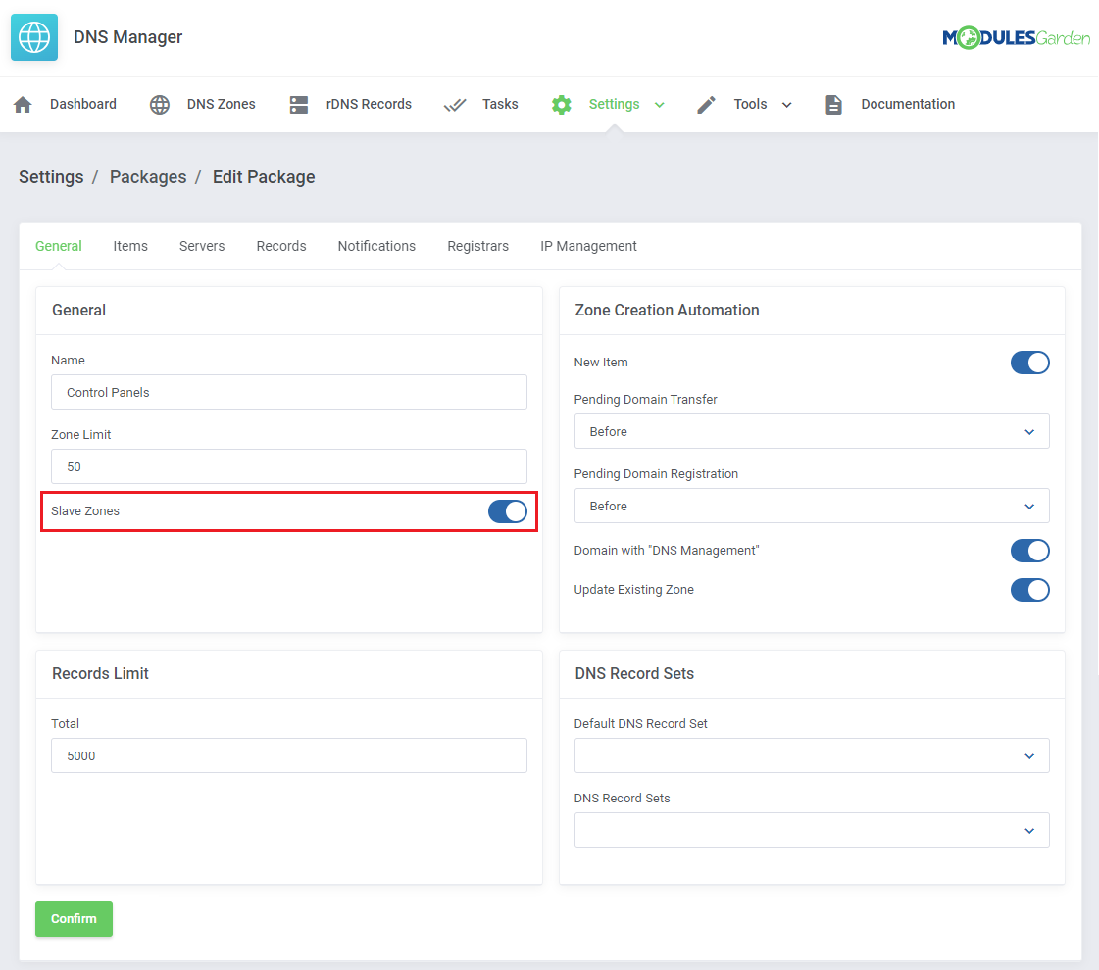1099x970 pixels.
Task: Click the DNS Record Sets panel heading
Action: pyautogui.click(x=634, y=674)
